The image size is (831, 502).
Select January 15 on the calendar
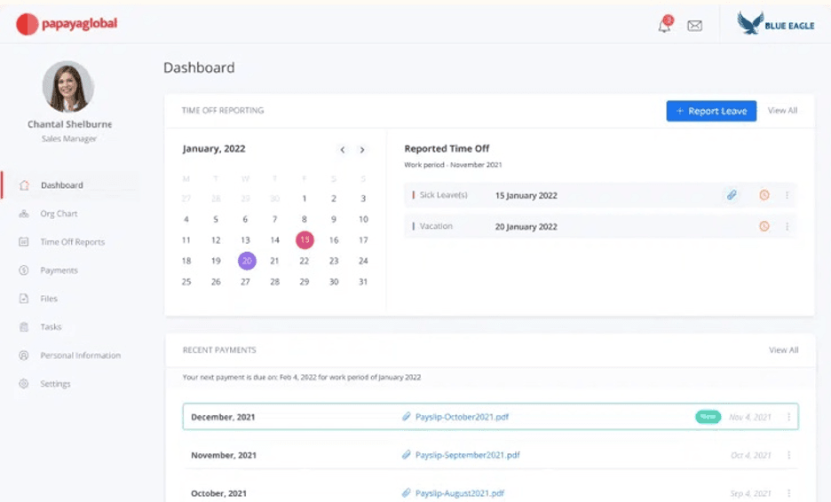tap(305, 239)
